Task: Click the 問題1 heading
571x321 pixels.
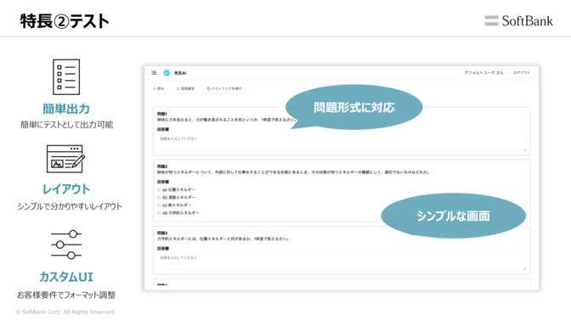Action: (x=162, y=114)
